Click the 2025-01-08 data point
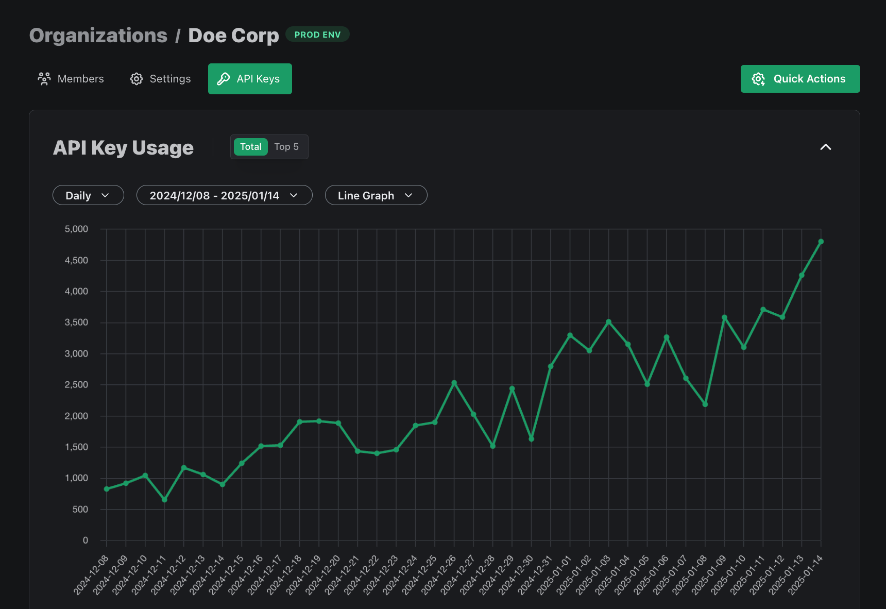Screen dimensions: 886x609 (x=705, y=404)
